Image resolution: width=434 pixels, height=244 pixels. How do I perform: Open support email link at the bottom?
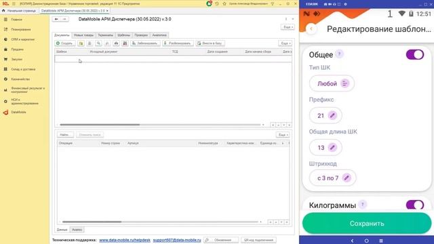(177, 240)
